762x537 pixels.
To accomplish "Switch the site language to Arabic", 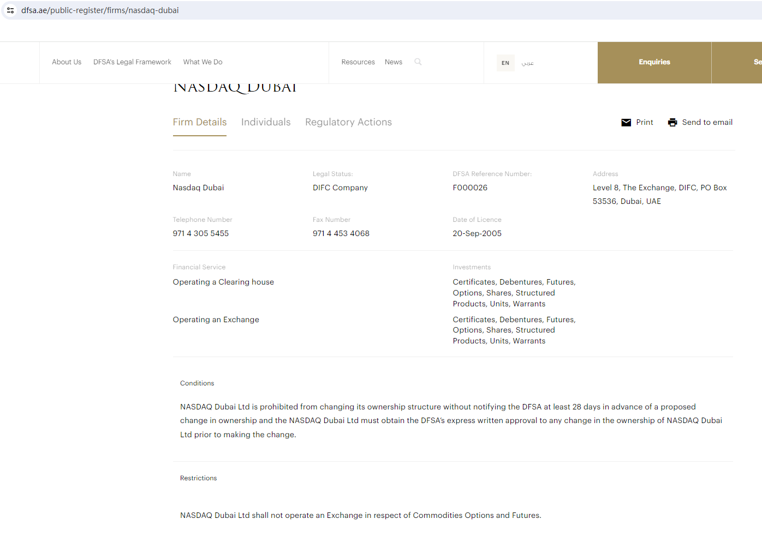I will pyautogui.click(x=527, y=63).
